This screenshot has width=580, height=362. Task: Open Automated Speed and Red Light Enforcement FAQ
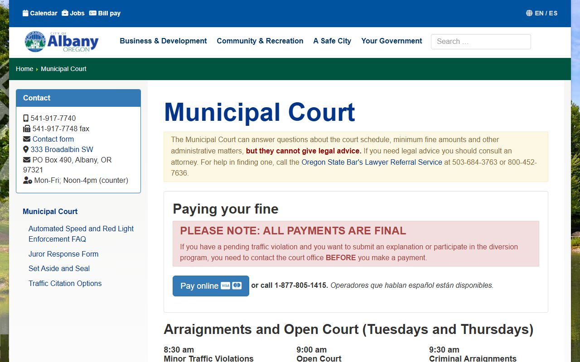81,234
